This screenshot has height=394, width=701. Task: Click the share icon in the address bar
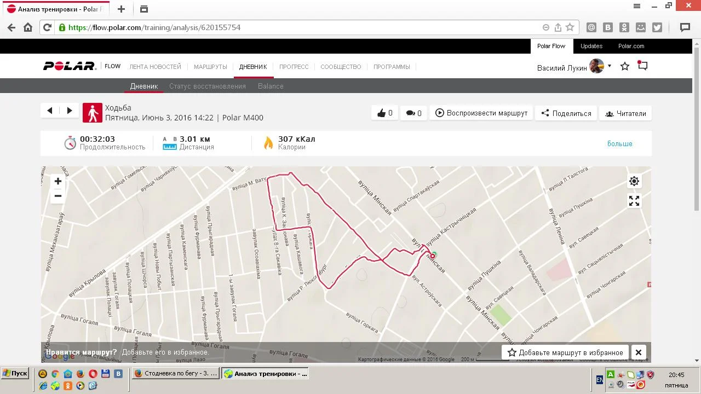pyautogui.click(x=558, y=27)
